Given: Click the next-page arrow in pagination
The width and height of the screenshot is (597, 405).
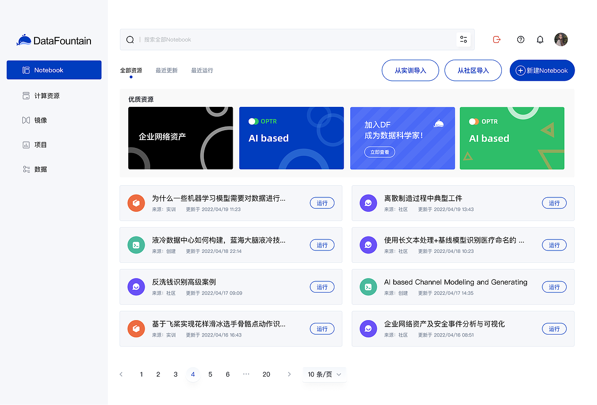Looking at the screenshot, I should tap(289, 374).
